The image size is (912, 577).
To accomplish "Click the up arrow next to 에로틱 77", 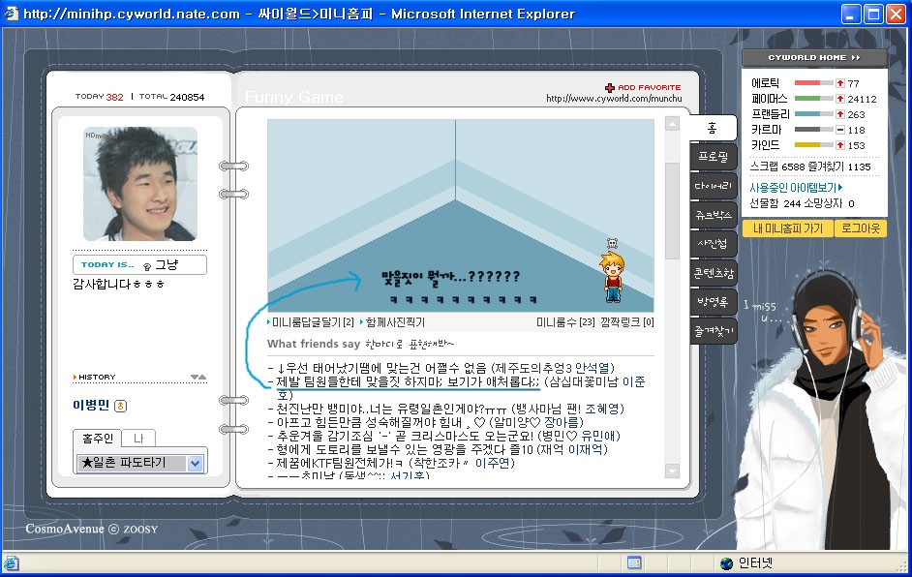I will coord(840,83).
